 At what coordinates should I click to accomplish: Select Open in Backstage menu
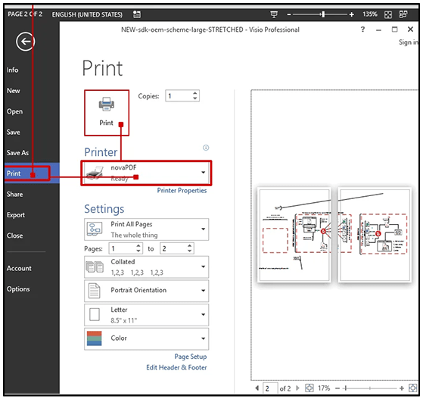click(14, 111)
